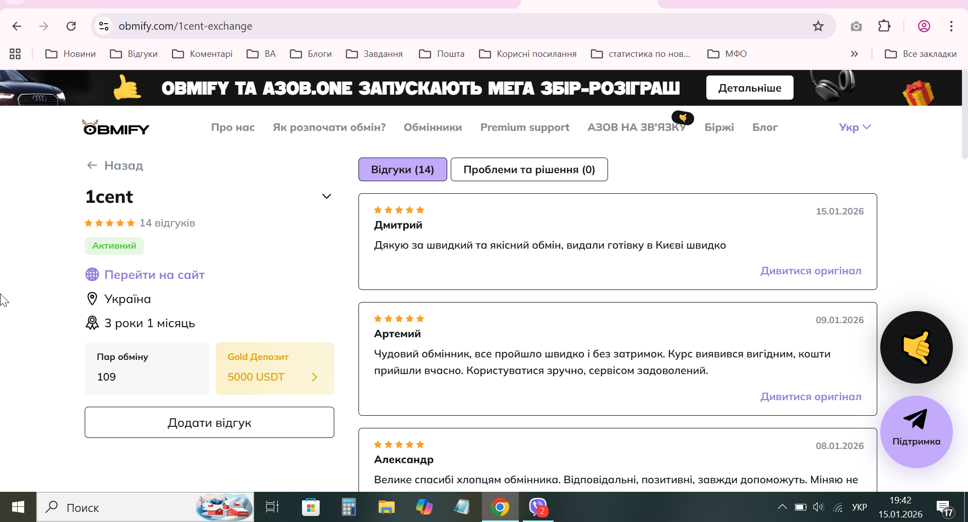View original of Дмитрий's review
The width and height of the screenshot is (968, 522).
pos(811,271)
